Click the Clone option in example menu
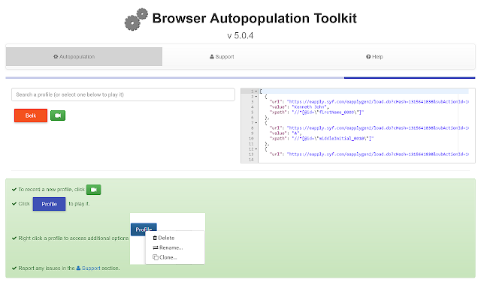This screenshot has height=300, width=481. 165,257
